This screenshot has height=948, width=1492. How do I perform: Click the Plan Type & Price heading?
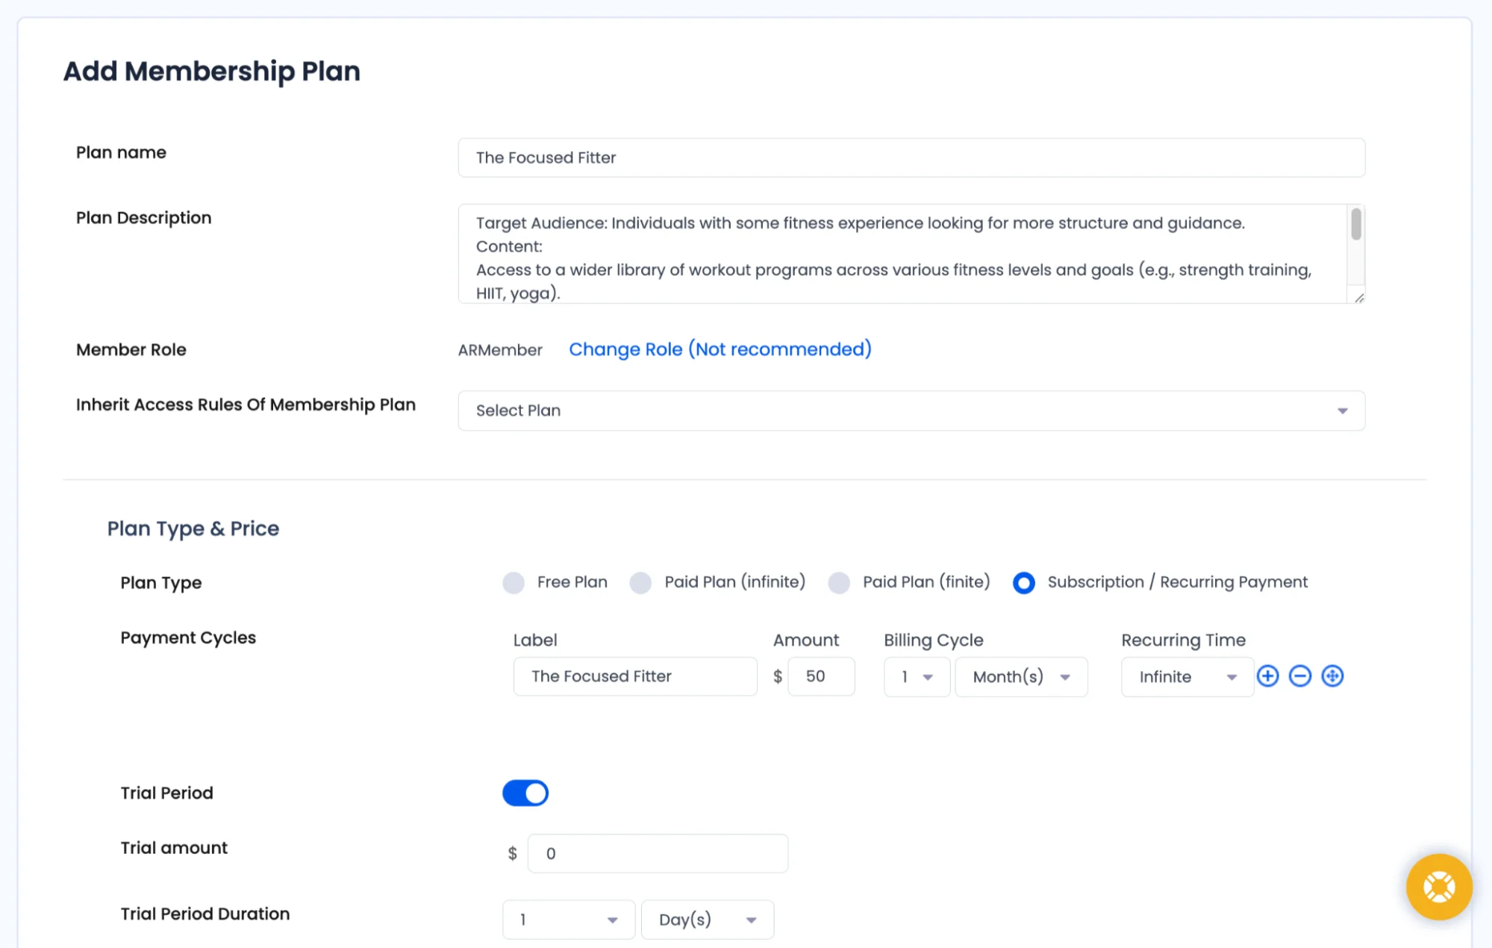[193, 528]
